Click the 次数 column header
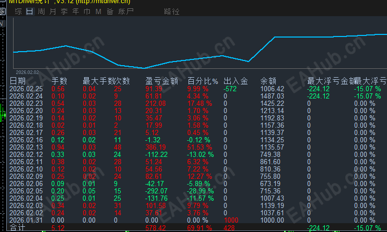 point(122,81)
